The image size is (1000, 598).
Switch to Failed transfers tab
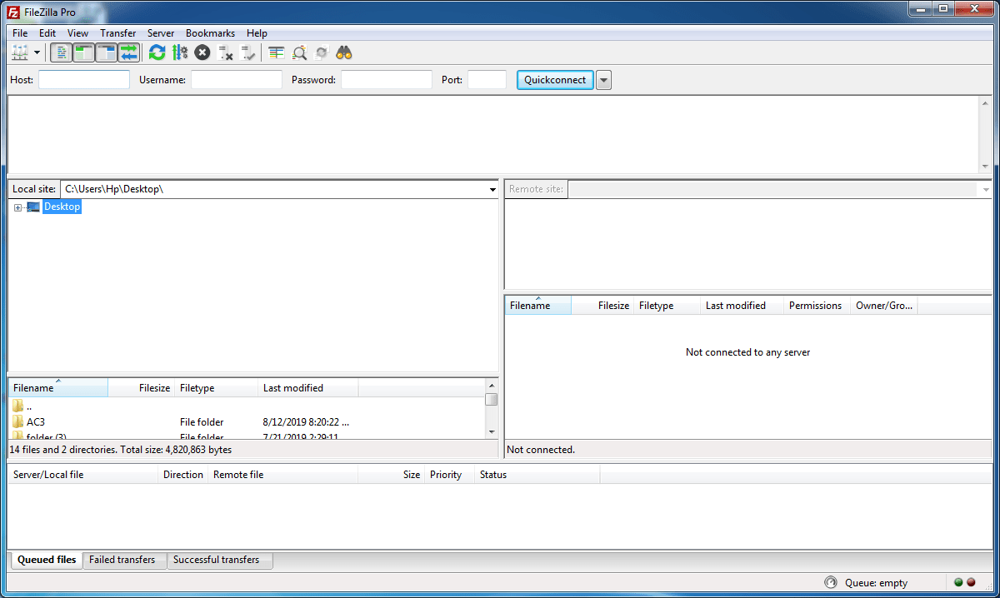pyautogui.click(x=122, y=560)
